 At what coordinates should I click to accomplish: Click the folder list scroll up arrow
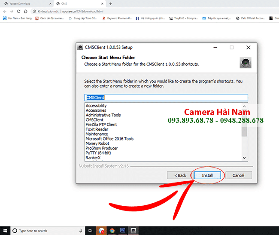(244, 106)
